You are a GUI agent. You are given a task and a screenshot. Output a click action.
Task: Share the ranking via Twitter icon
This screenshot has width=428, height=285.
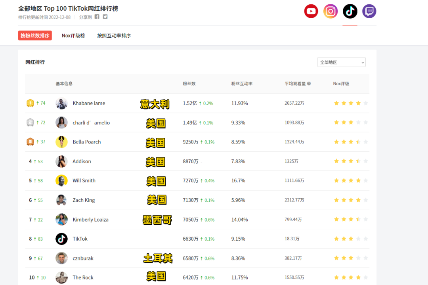105,17
